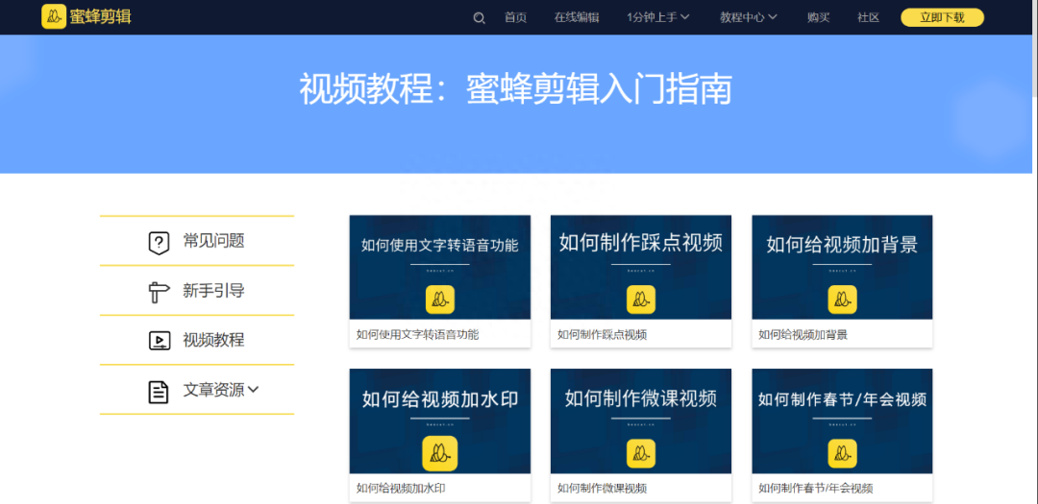Click the 新手引导 signpost icon
1038x504 pixels.
[x=159, y=292]
